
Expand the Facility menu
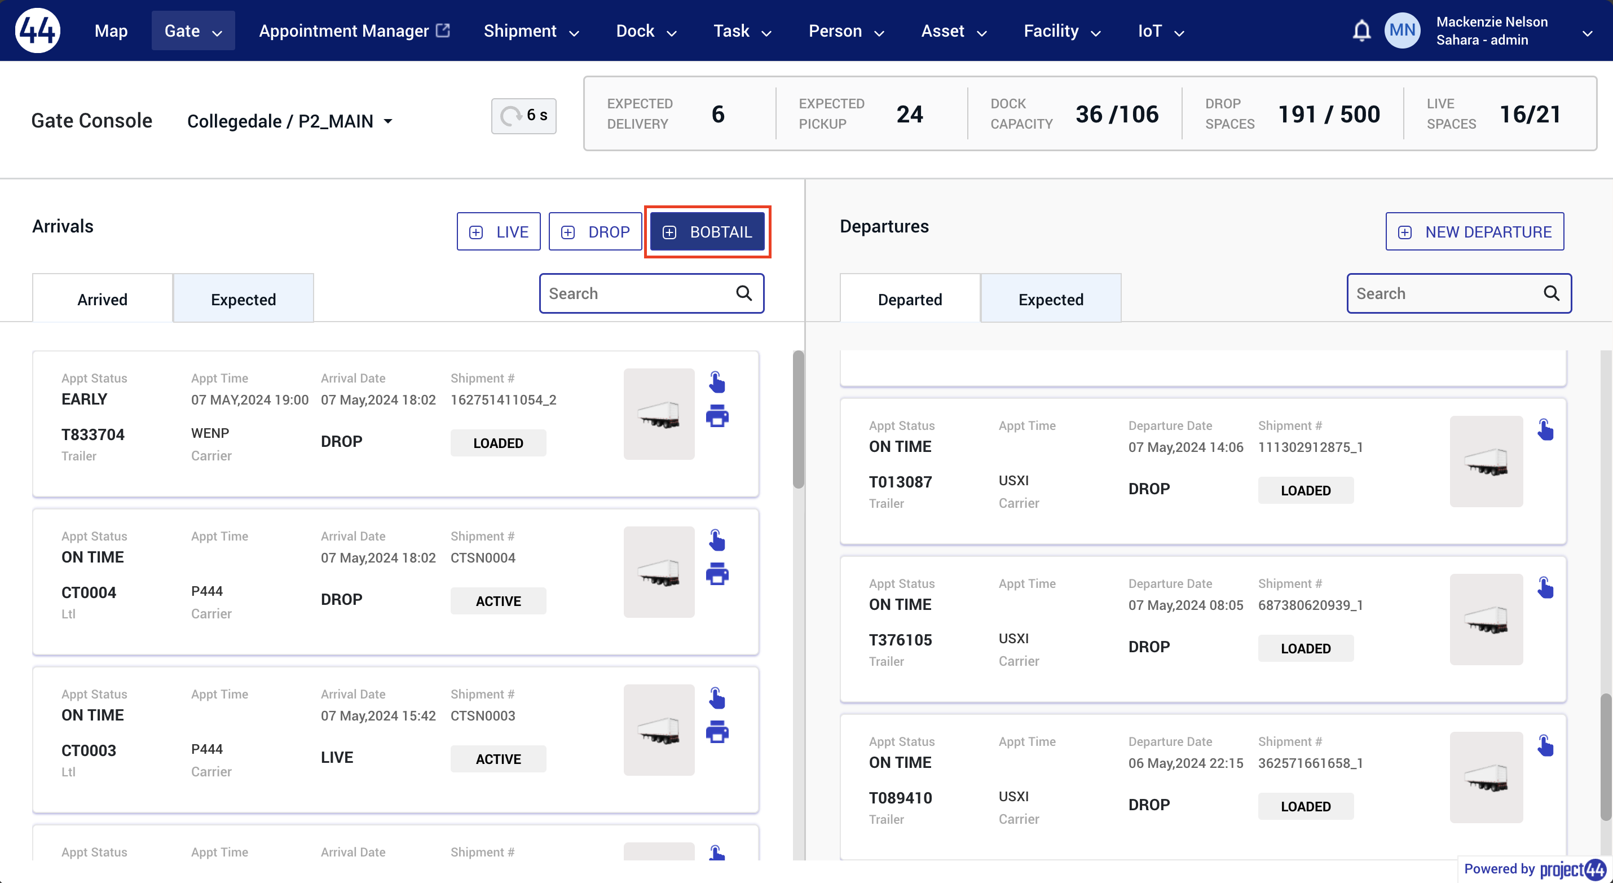point(1062,30)
